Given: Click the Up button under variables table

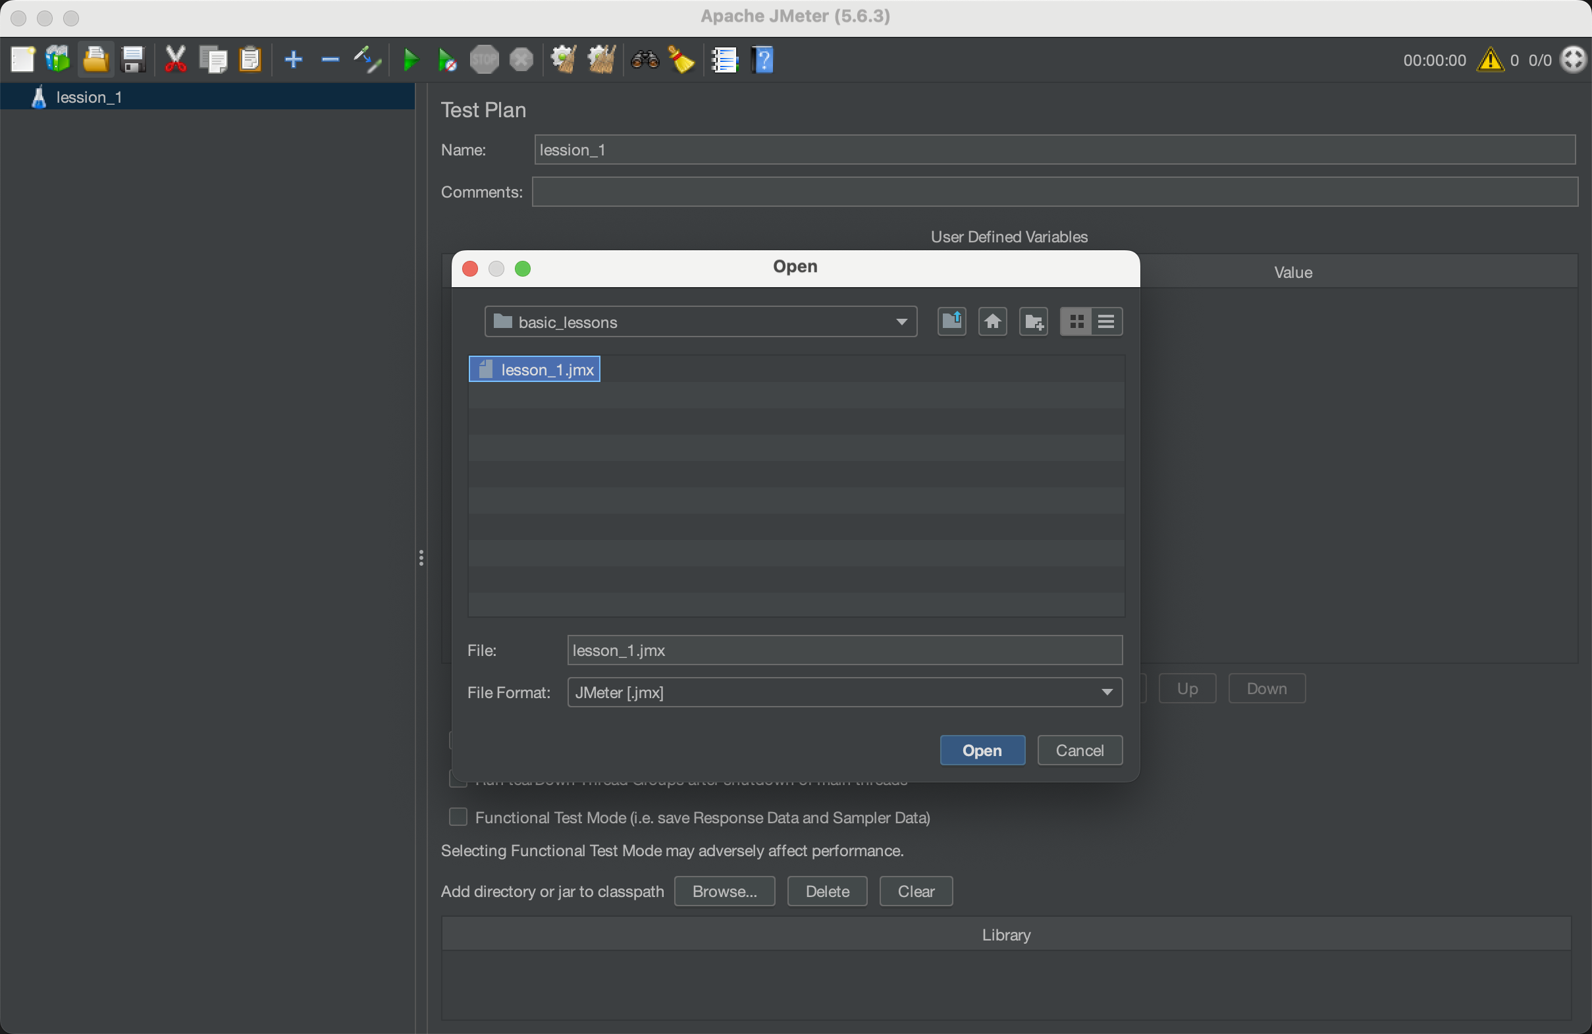Looking at the screenshot, I should coord(1186,689).
